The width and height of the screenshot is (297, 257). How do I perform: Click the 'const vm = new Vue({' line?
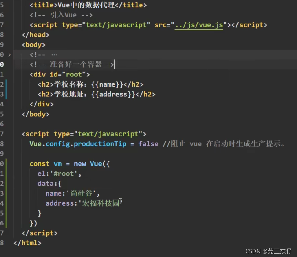pos(70,164)
